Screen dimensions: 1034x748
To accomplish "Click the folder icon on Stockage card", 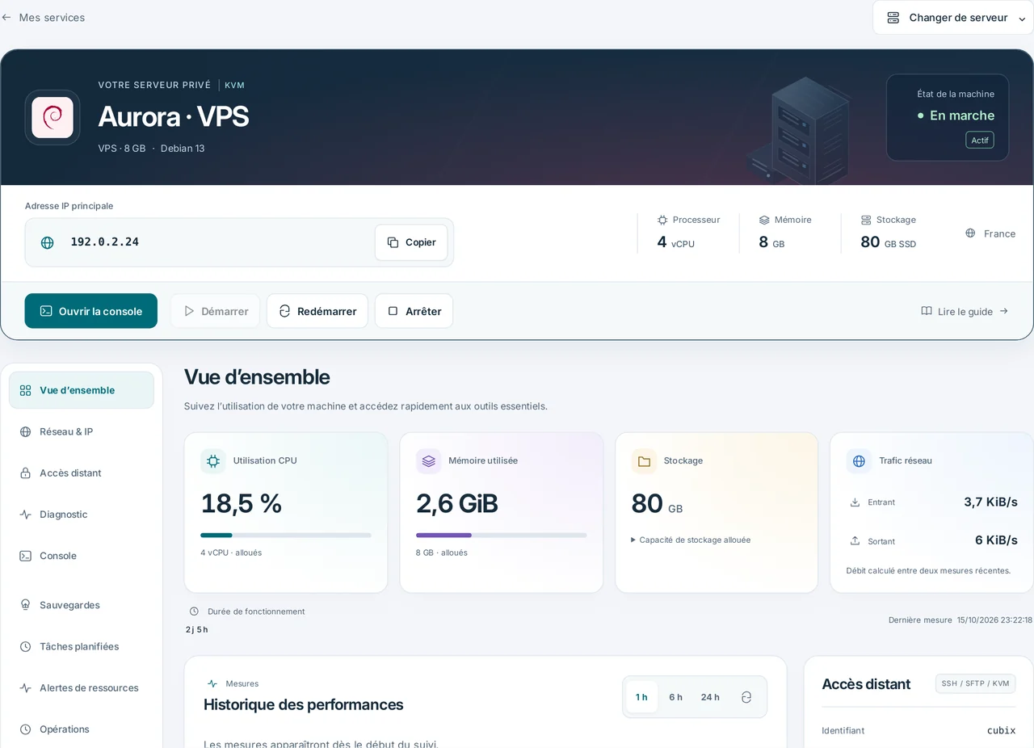I will pyautogui.click(x=644, y=461).
